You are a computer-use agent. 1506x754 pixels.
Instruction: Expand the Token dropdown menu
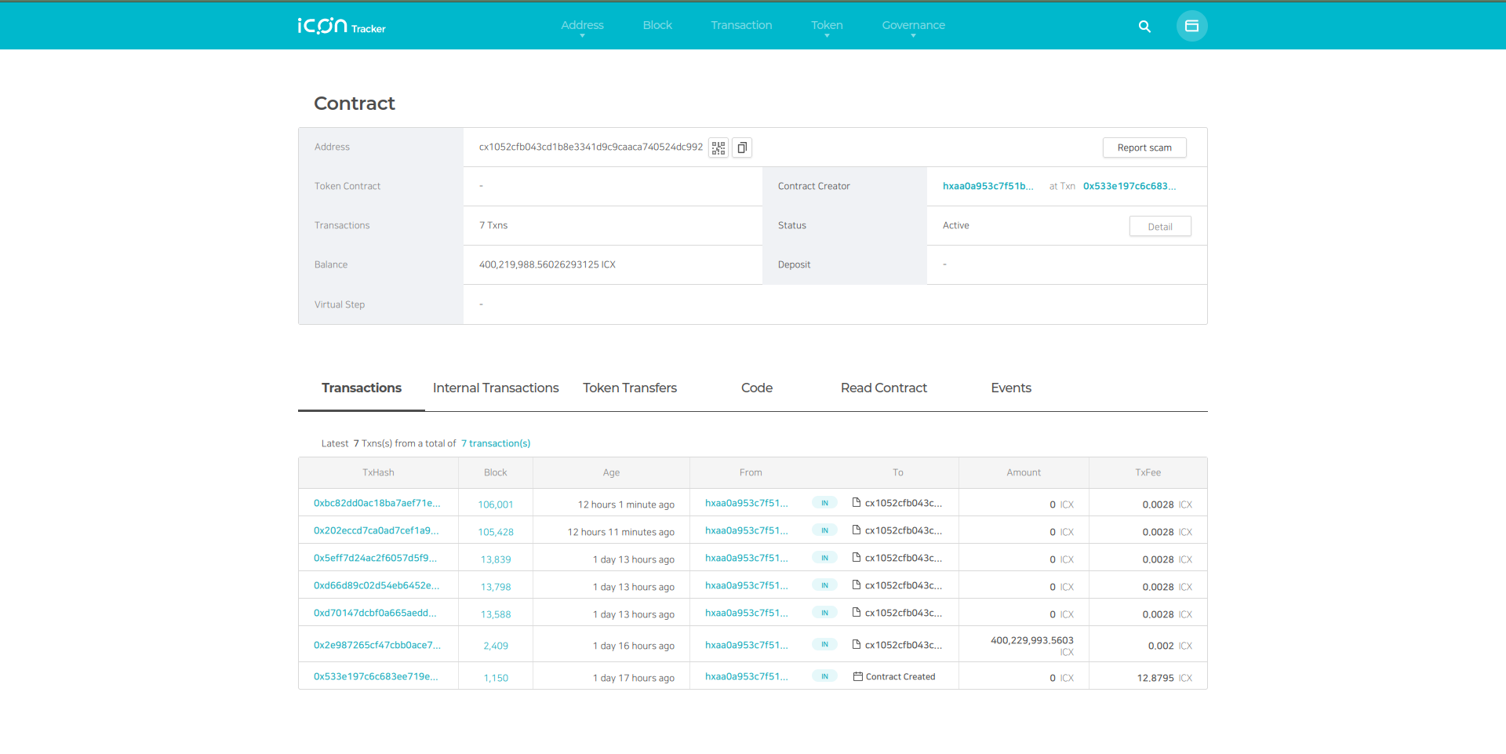[827, 26]
